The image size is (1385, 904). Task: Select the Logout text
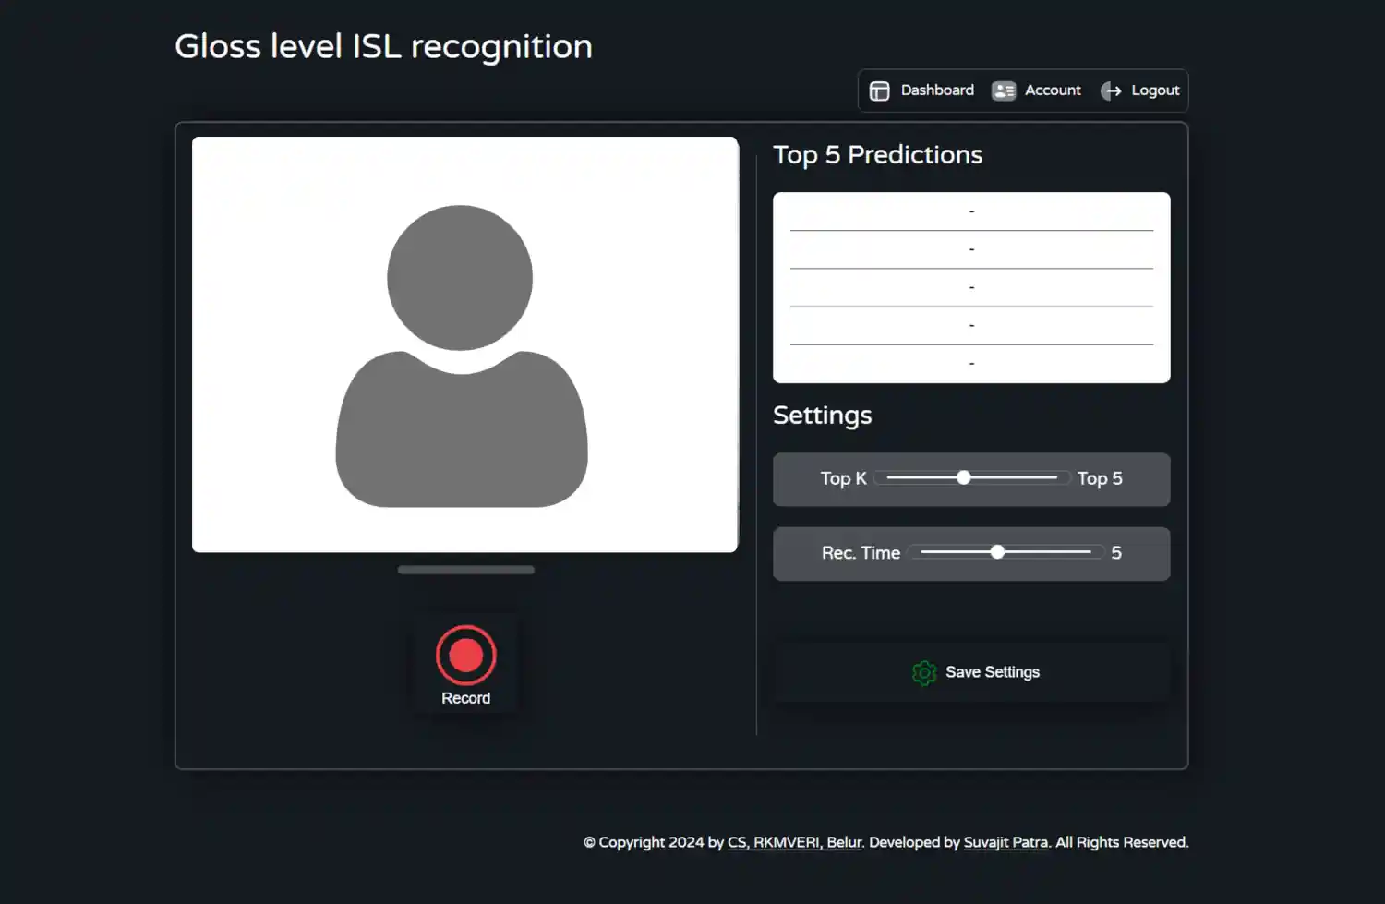(x=1155, y=90)
